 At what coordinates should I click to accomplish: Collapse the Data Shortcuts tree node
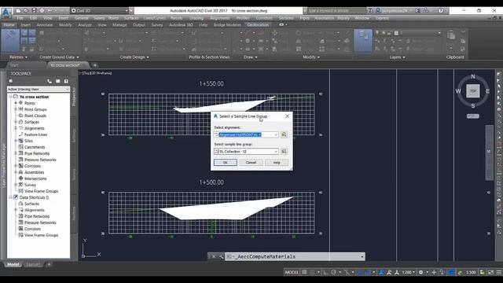(10, 197)
